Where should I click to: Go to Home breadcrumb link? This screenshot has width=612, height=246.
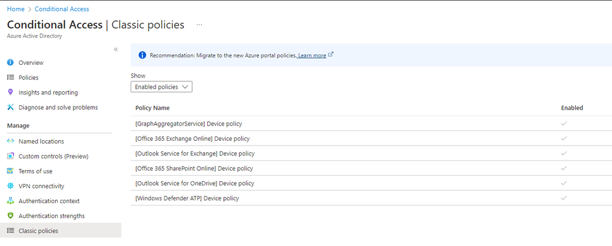coord(15,9)
